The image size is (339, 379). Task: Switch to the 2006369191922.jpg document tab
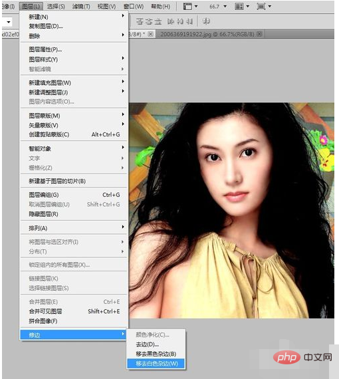pos(207,34)
